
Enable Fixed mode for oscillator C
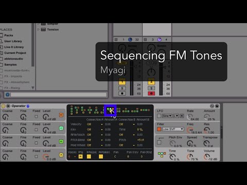[36, 129]
